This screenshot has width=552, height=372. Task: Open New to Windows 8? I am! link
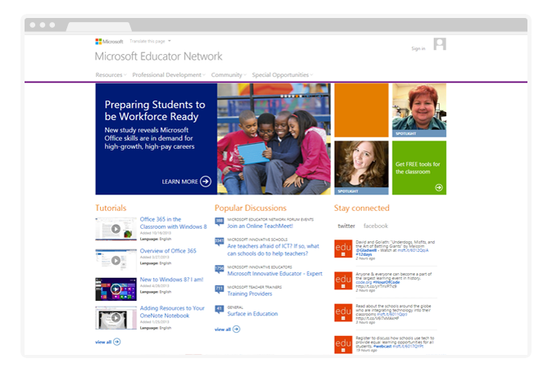click(x=172, y=280)
